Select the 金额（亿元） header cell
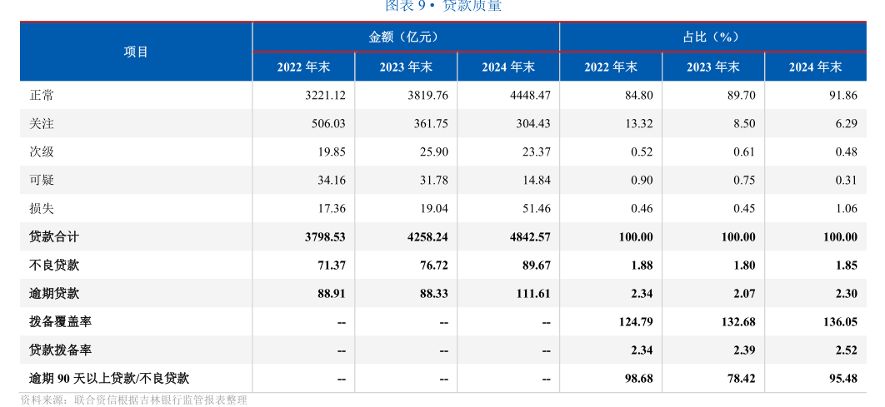Viewport: 885px width, 407px height. pos(405,37)
